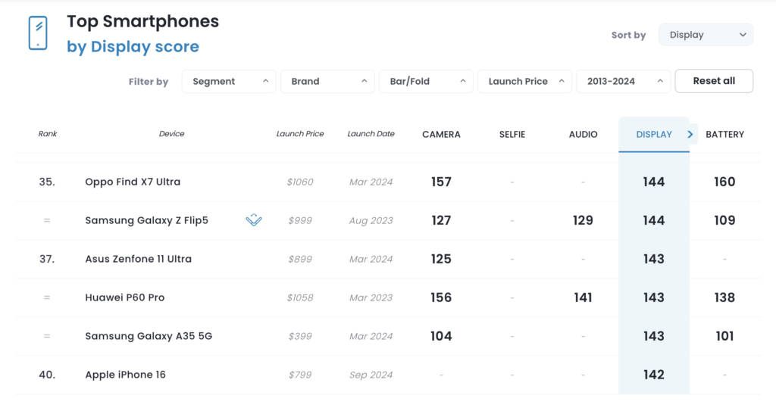The width and height of the screenshot is (776, 411).
Task: Expand the 2013-2024 year range filter
Action: [623, 82]
